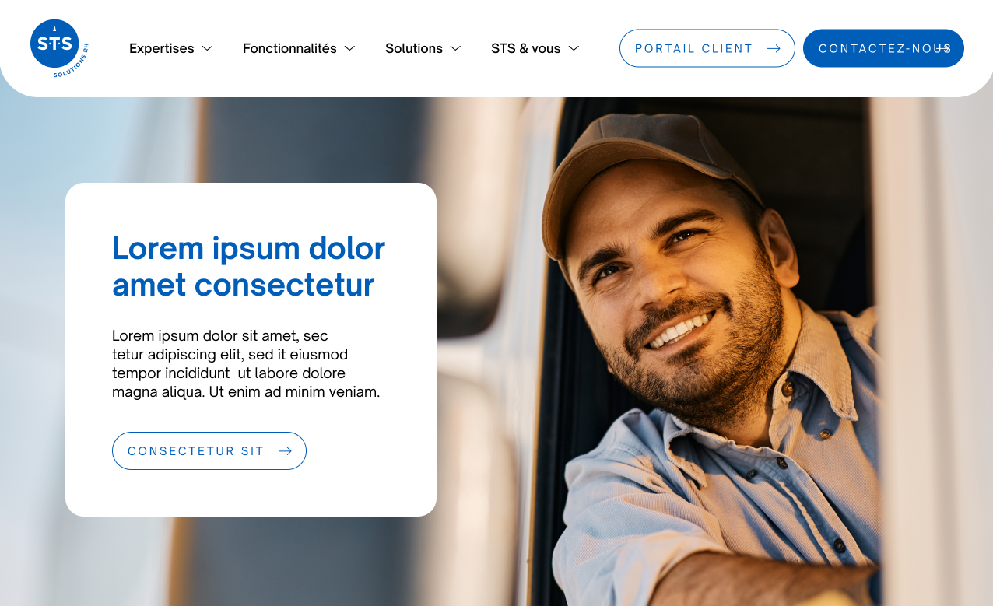Click the blue circle of the STS logo
Screen dimensions: 993x606
click(x=54, y=44)
